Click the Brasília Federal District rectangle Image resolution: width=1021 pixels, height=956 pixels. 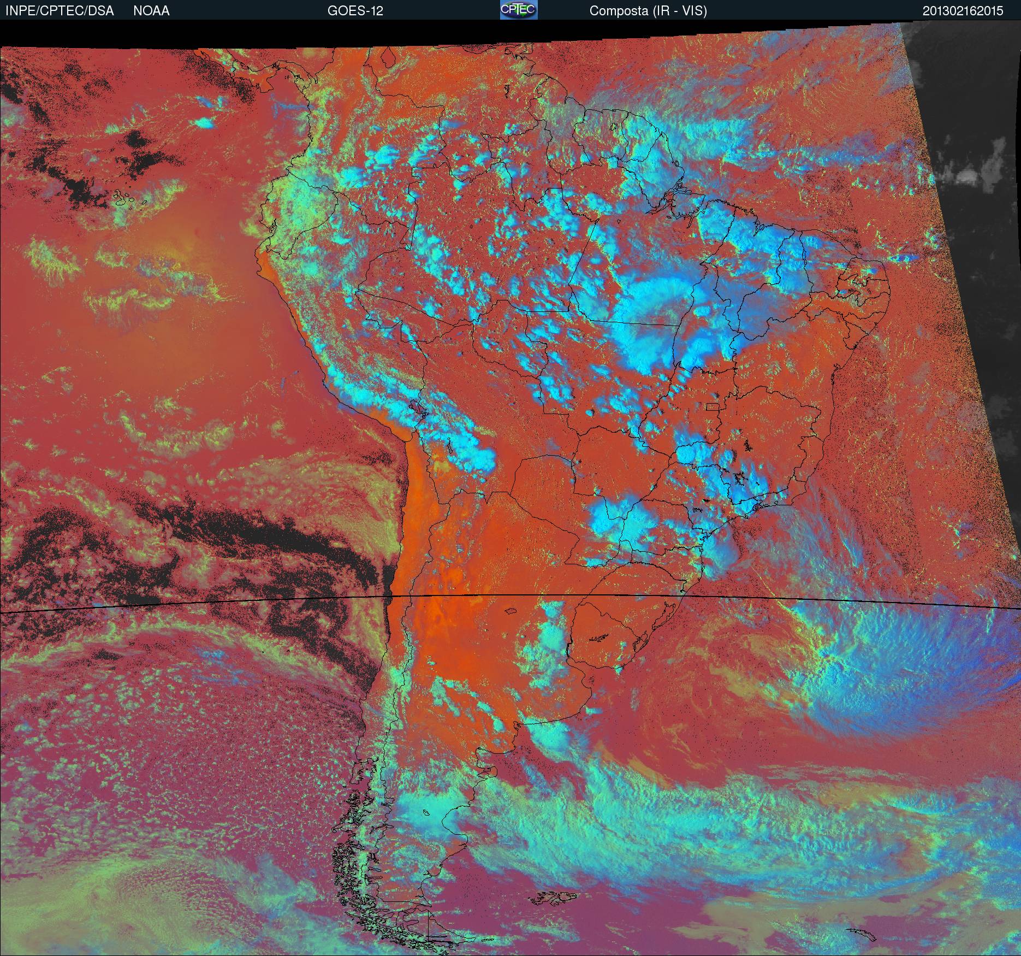713,406
